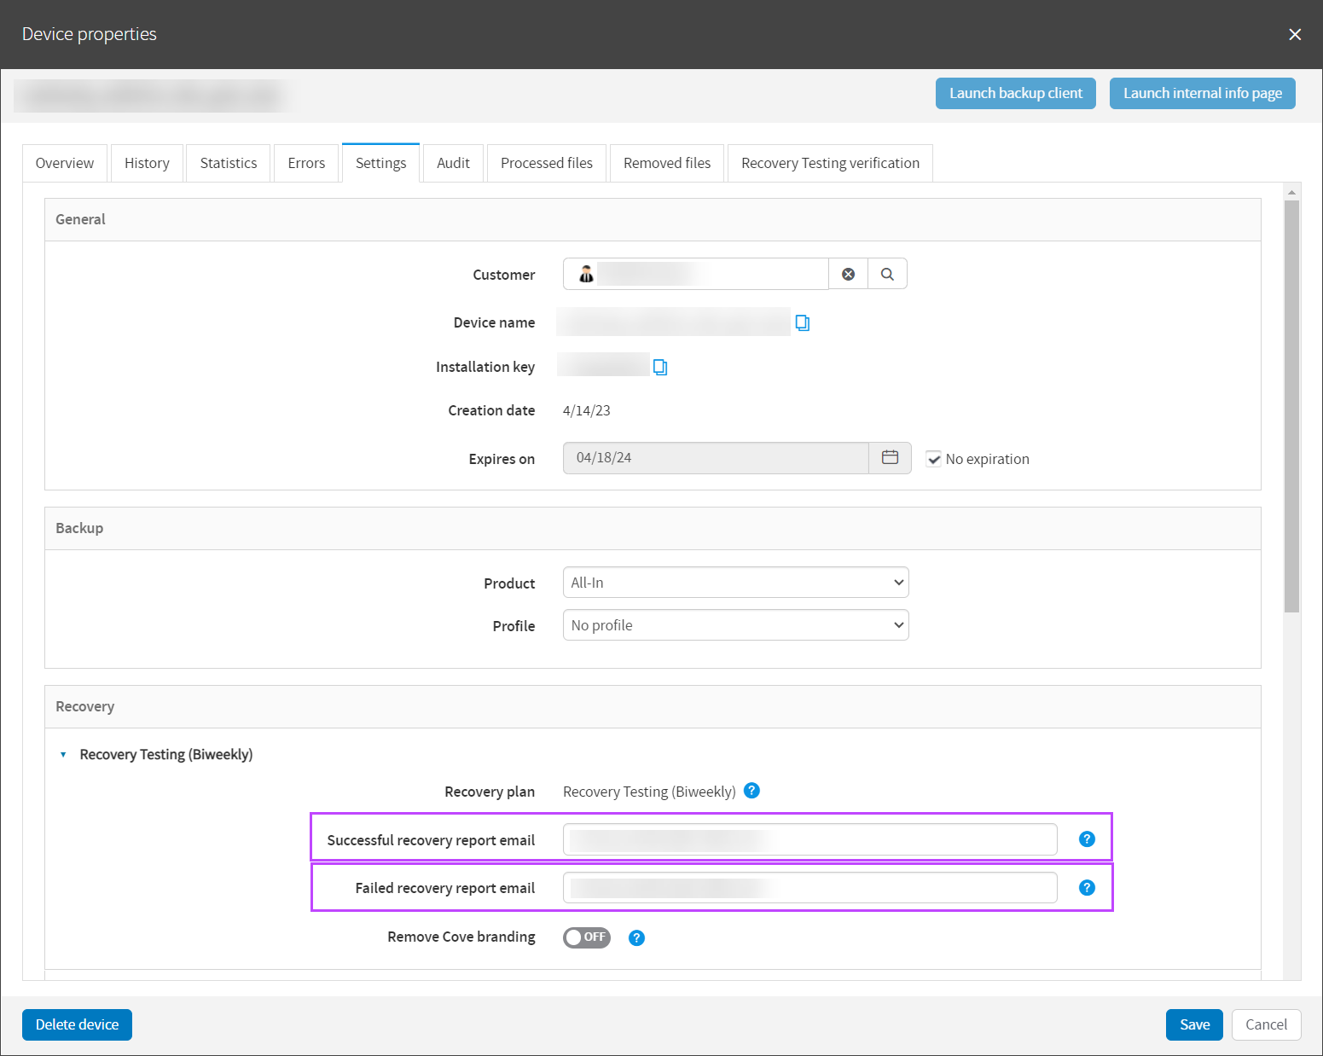
Task: Uncheck the No expiration checkbox
Action: [x=934, y=459]
